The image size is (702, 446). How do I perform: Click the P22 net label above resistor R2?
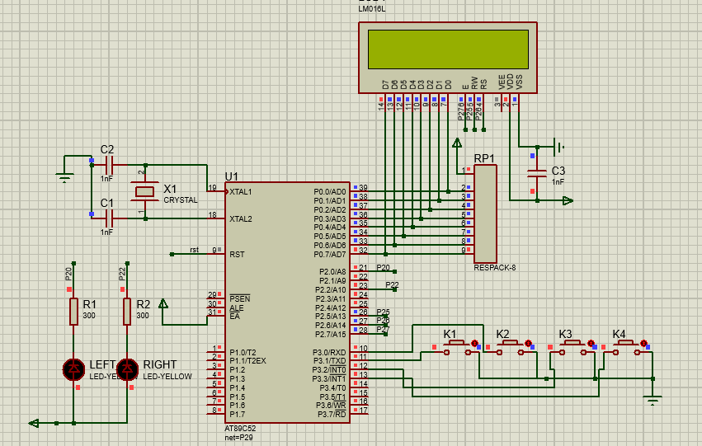122,274
